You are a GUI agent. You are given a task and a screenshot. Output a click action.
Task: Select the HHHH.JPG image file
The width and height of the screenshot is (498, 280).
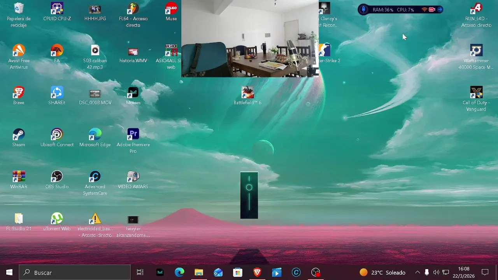pyautogui.click(x=95, y=12)
